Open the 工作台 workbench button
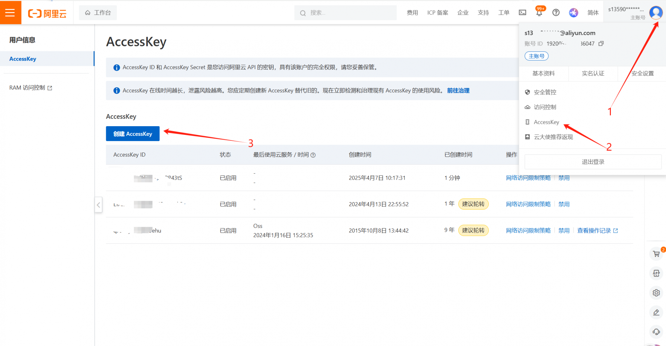Viewport: 666px width, 346px height. (x=98, y=13)
